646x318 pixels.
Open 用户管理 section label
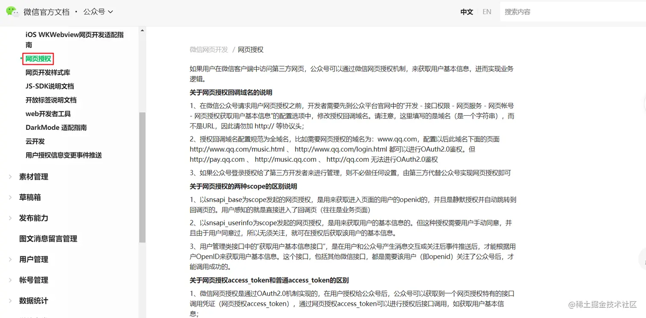pos(34,260)
